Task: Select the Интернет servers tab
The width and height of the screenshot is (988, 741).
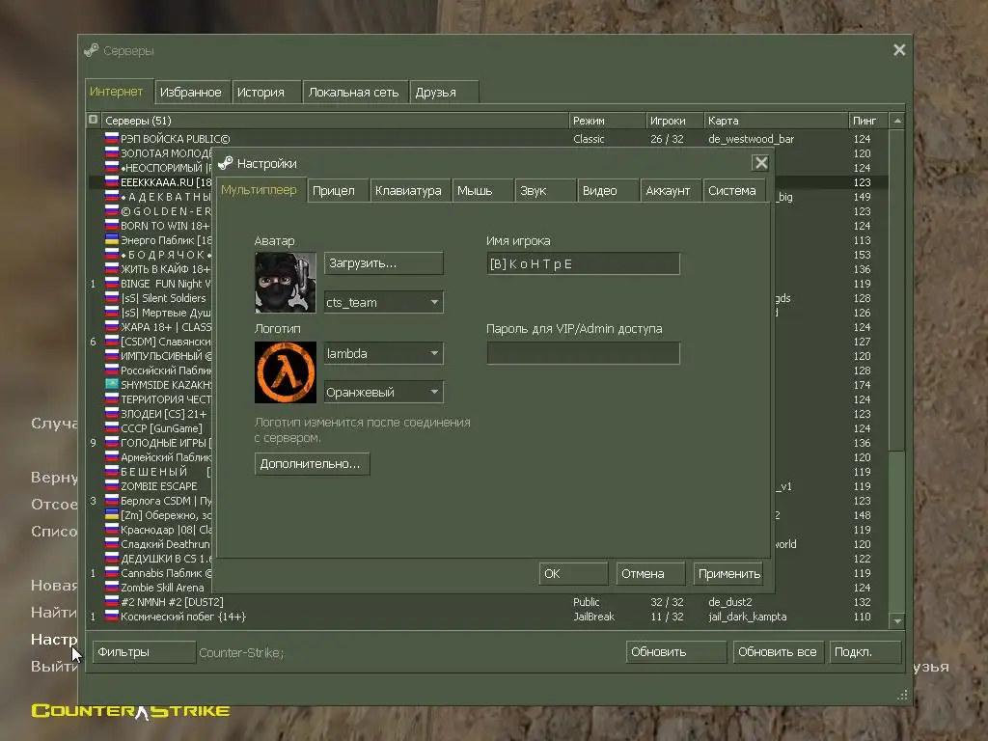Action: [119, 91]
